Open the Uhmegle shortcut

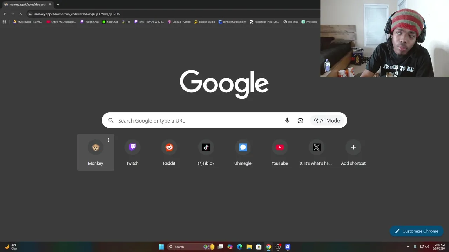(x=243, y=153)
